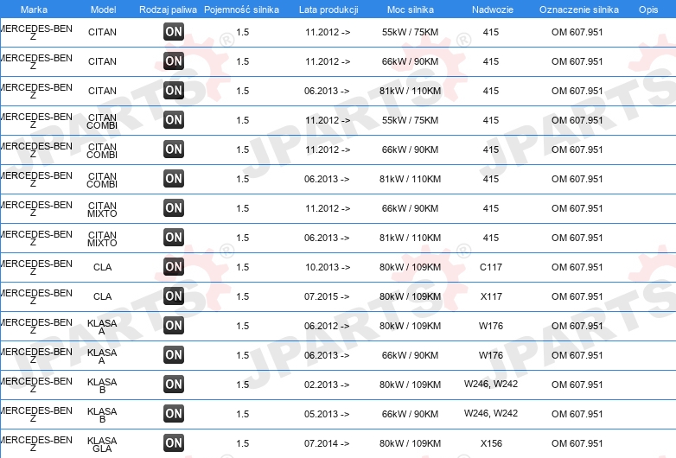This screenshot has height=458, width=676.
Task: Click 80kW / 109KM in the KLASA GLA row
Action: (x=410, y=443)
